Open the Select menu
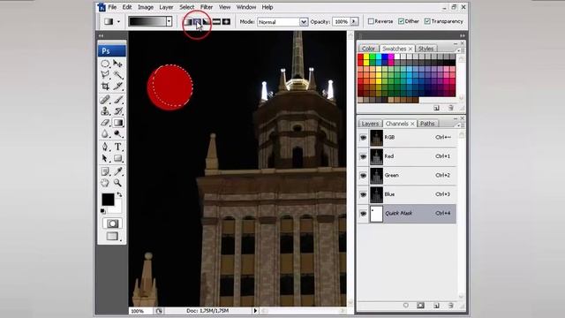The width and height of the screenshot is (565, 318). [x=186, y=7]
